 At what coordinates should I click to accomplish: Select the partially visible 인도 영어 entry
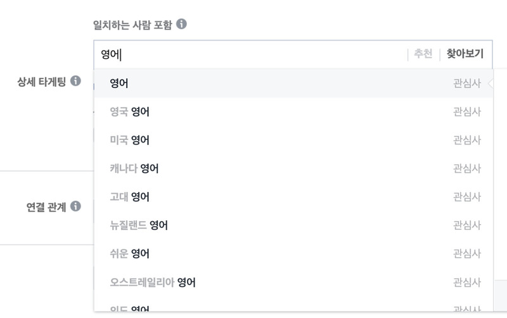click(x=293, y=305)
